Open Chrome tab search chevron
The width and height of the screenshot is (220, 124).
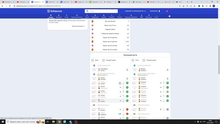click(201, 2)
